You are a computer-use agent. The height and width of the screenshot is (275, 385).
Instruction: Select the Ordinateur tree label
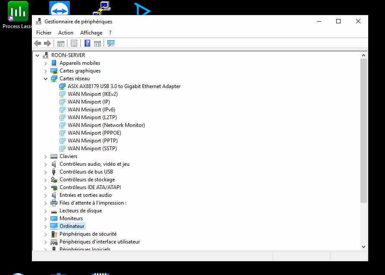72,226
